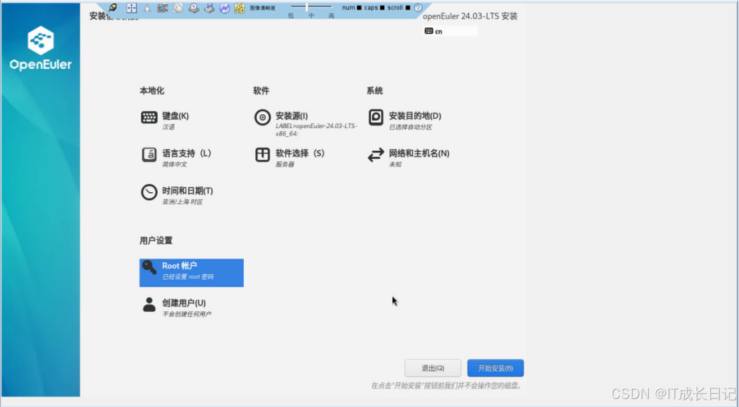Click the screen recording icon on the toolbar
Image resolution: width=739 pixels, height=407 pixels.
(x=162, y=8)
